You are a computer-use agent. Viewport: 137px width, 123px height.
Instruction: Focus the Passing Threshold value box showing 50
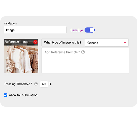[44, 84]
